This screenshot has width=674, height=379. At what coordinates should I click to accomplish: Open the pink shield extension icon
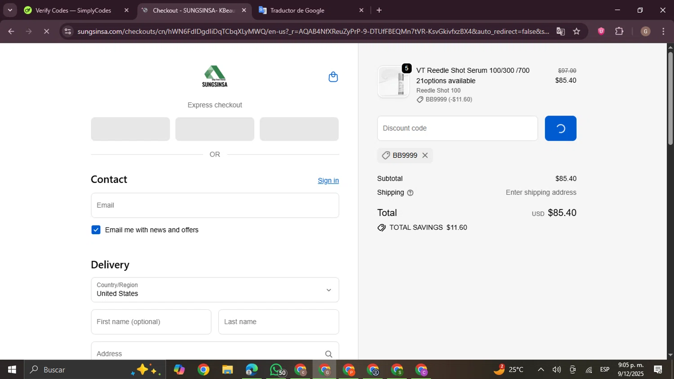[x=601, y=31]
